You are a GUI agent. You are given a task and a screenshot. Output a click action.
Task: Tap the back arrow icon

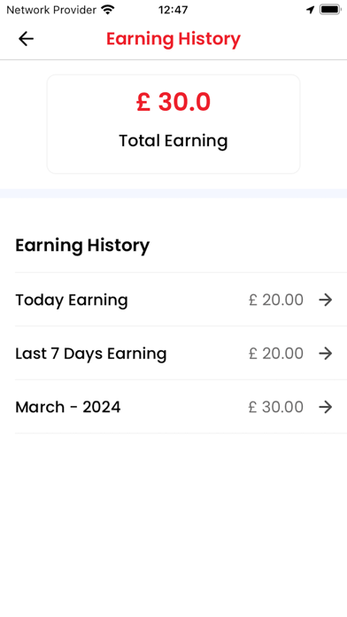coord(26,39)
